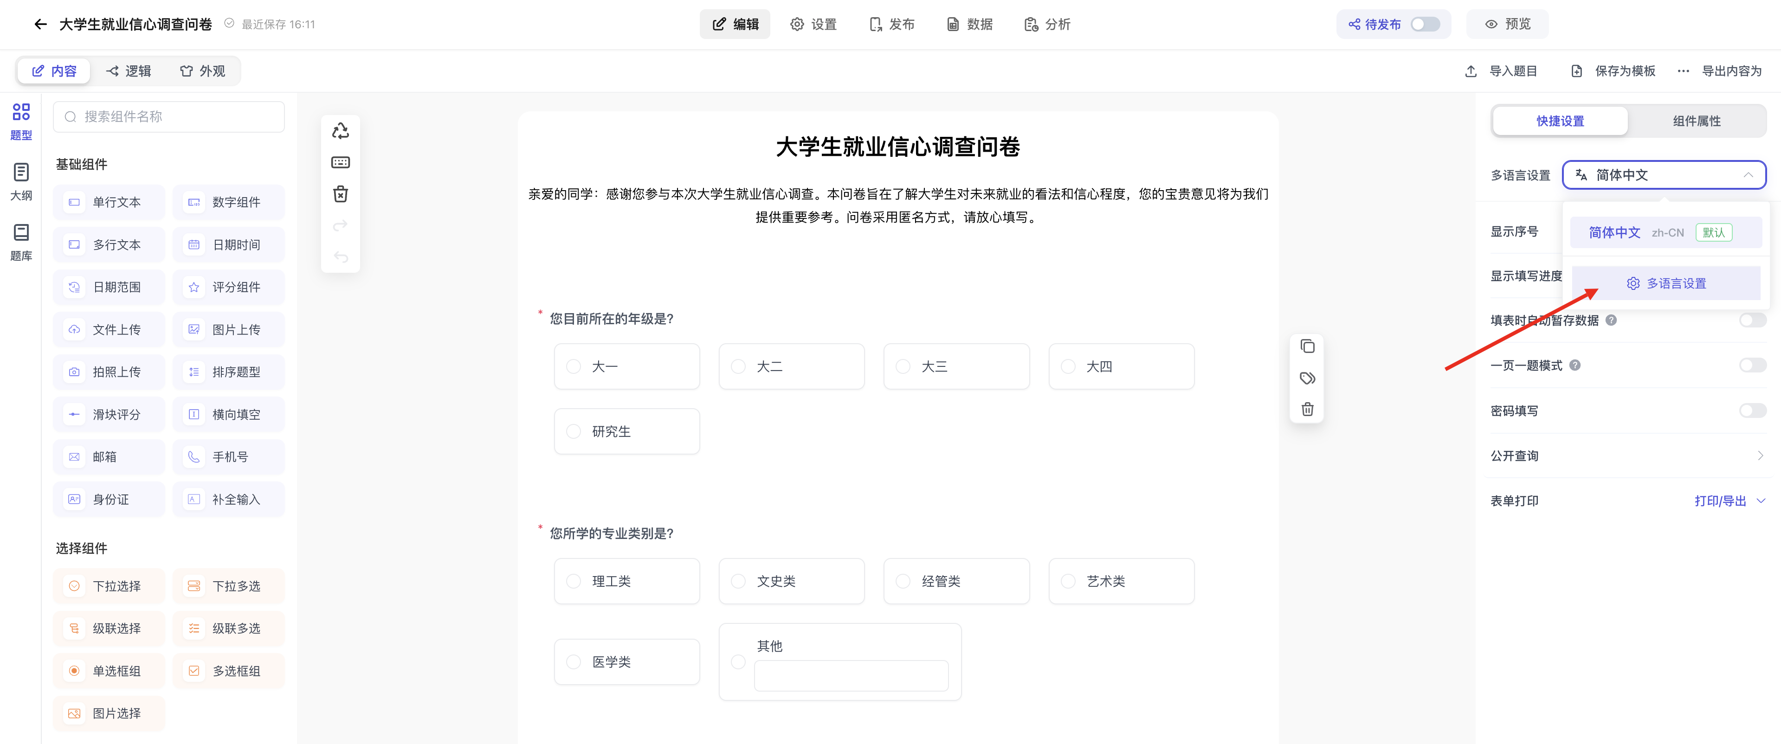The width and height of the screenshot is (1781, 744).
Task: Click help icon next to 填表时自动暂存数据
Action: [x=1611, y=320]
